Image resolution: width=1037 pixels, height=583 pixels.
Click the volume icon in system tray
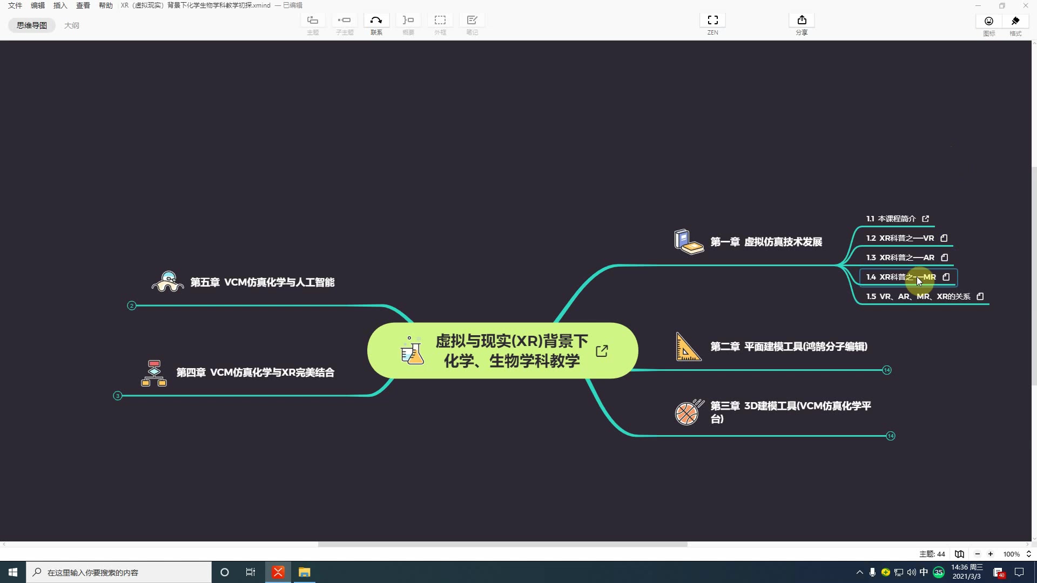911,572
